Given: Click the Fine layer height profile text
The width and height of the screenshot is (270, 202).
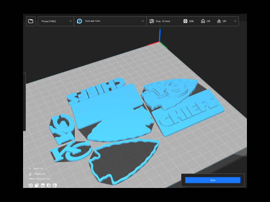Looking at the screenshot, I should [x=163, y=21].
